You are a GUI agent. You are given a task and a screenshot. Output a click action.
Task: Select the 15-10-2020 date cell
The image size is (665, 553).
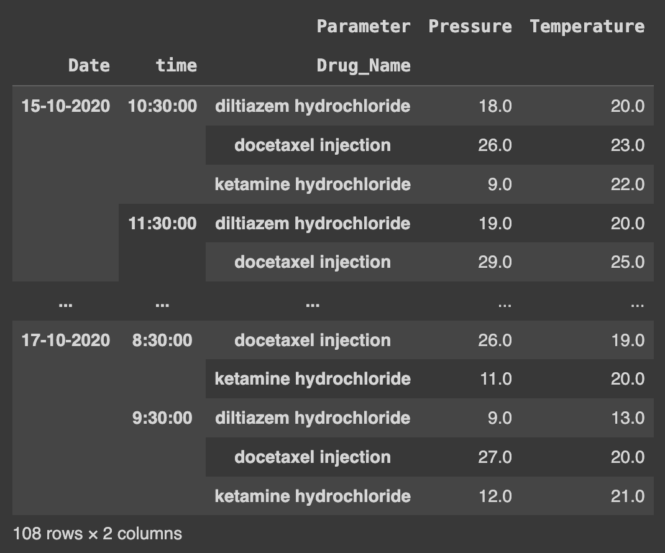[x=66, y=106]
